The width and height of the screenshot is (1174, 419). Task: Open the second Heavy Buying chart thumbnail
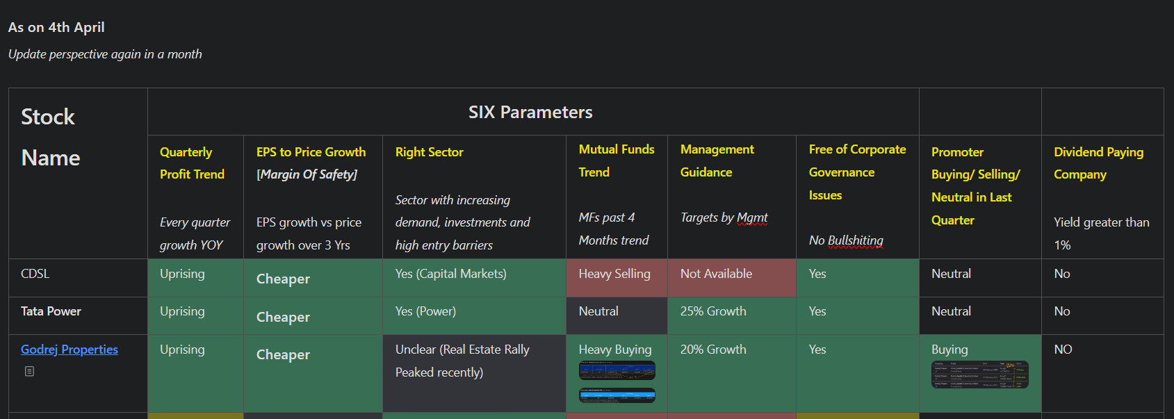pos(617,395)
